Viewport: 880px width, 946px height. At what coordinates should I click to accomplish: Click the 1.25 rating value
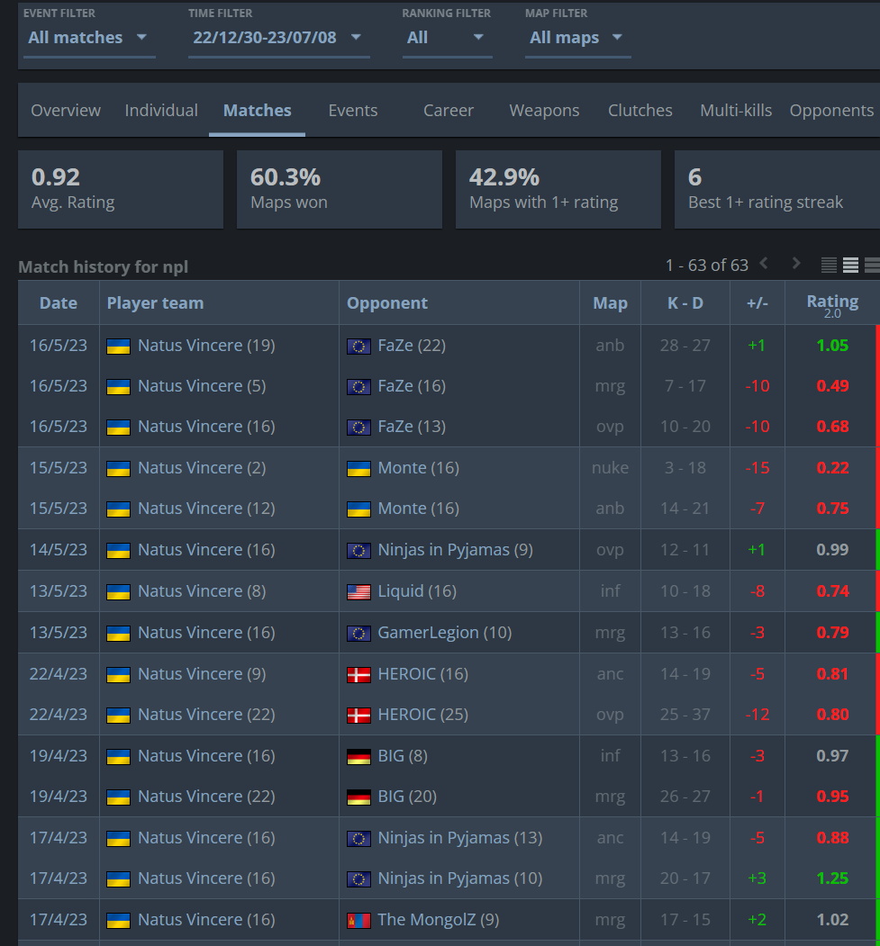pyautogui.click(x=832, y=878)
